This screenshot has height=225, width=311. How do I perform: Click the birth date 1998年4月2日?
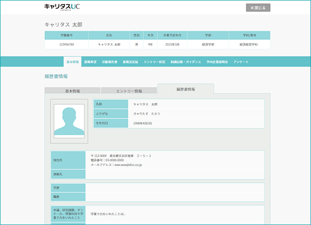click(142, 123)
